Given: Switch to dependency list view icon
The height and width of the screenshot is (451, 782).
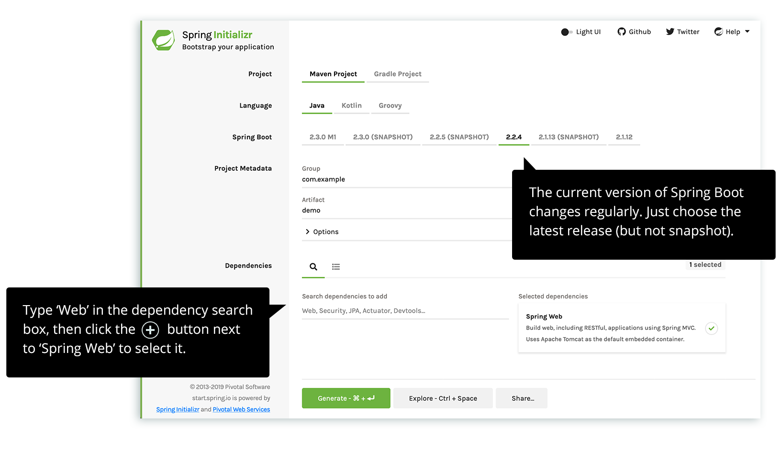Looking at the screenshot, I should pos(336,267).
